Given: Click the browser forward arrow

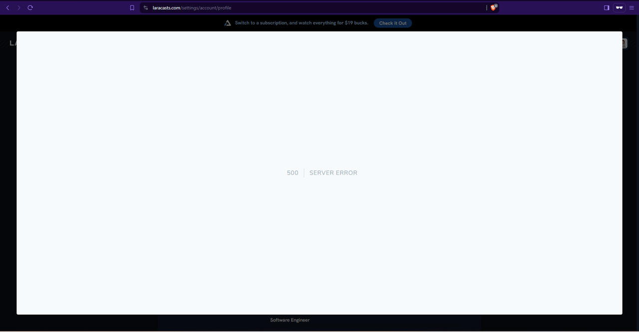Looking at the screenshot, I should click(x=19, y=7).
